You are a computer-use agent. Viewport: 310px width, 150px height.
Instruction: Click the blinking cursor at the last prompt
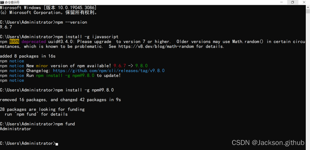[57, 144]
